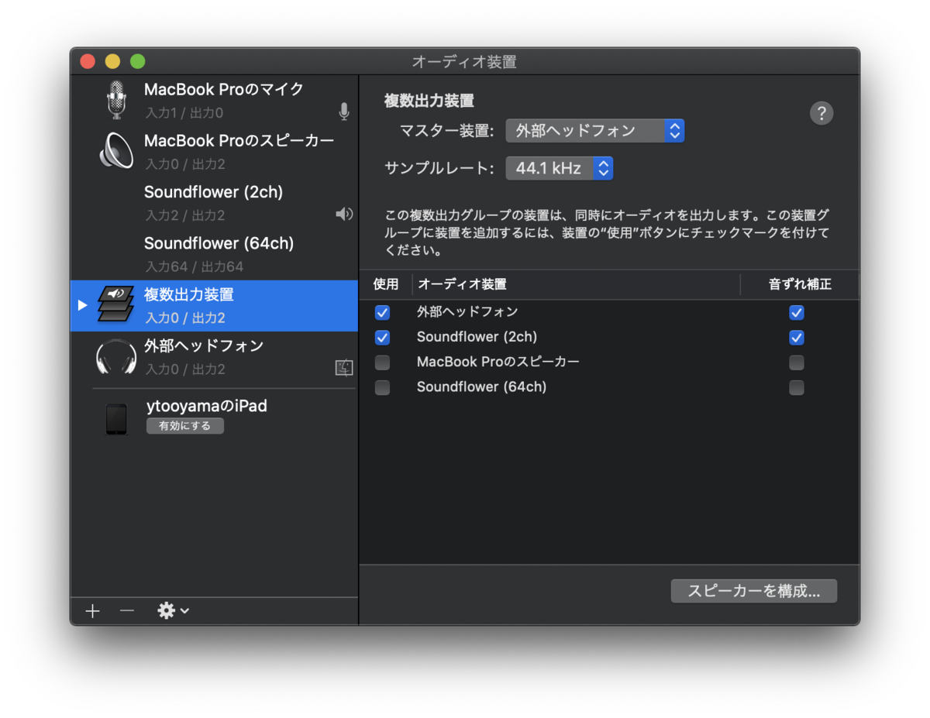Open the マスター装置 dropdown
This screenshot has height=718, width=930.
pyautogui.click(x=595, y=131)
